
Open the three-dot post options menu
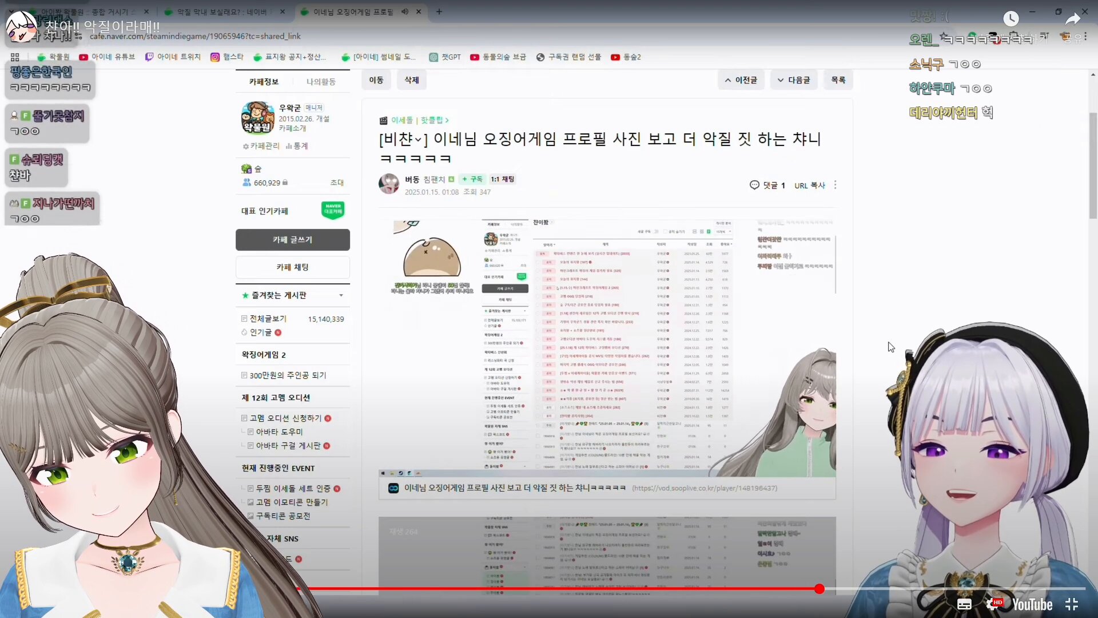tap(836, 185)
